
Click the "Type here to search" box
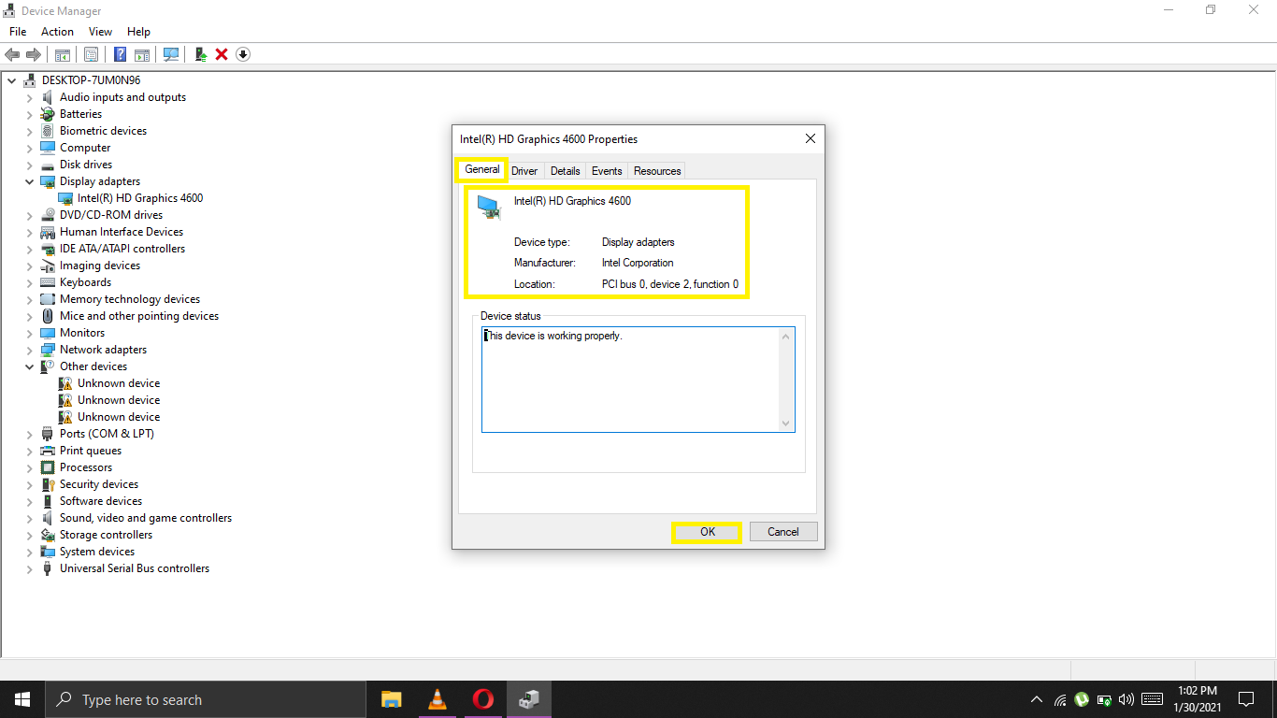tap(206, 699)
